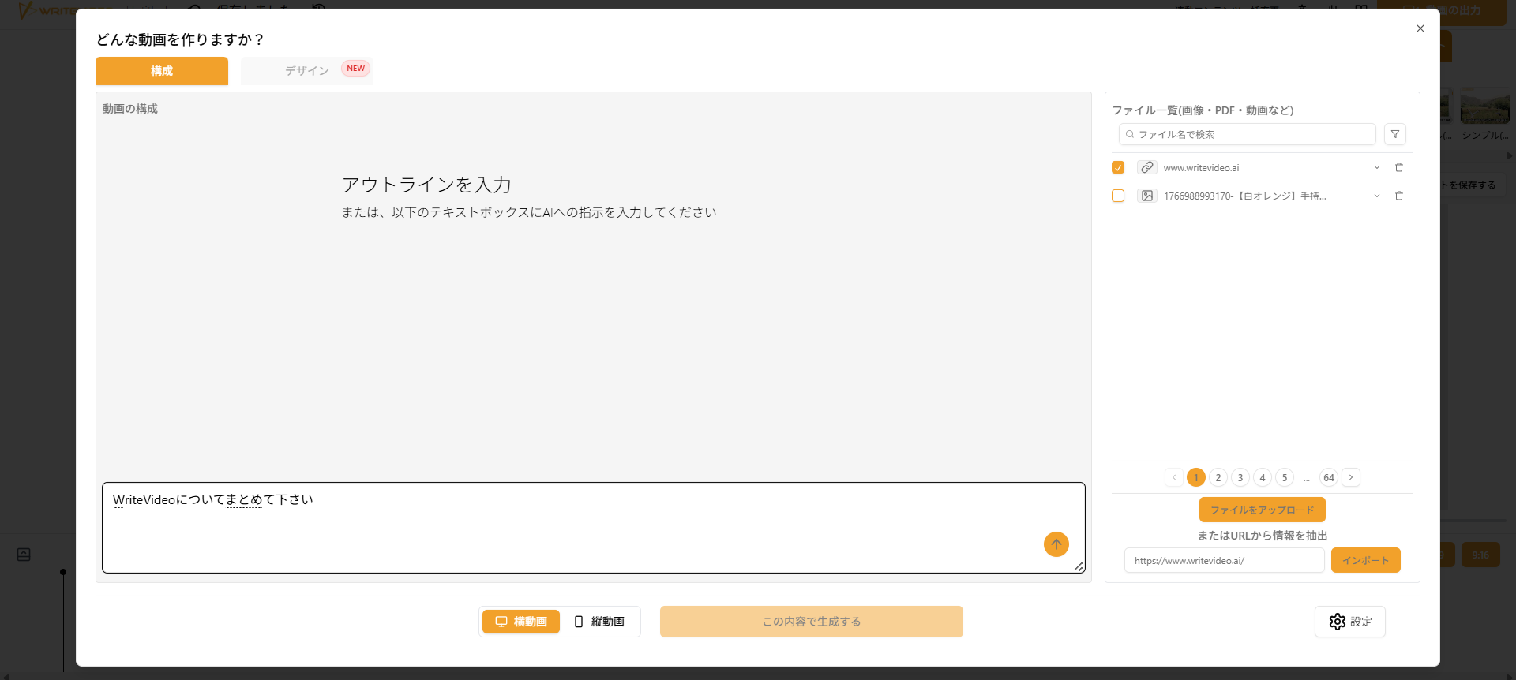
Task: Delete the 1766988993170 image file
Action: click(x=1399, y=196)
